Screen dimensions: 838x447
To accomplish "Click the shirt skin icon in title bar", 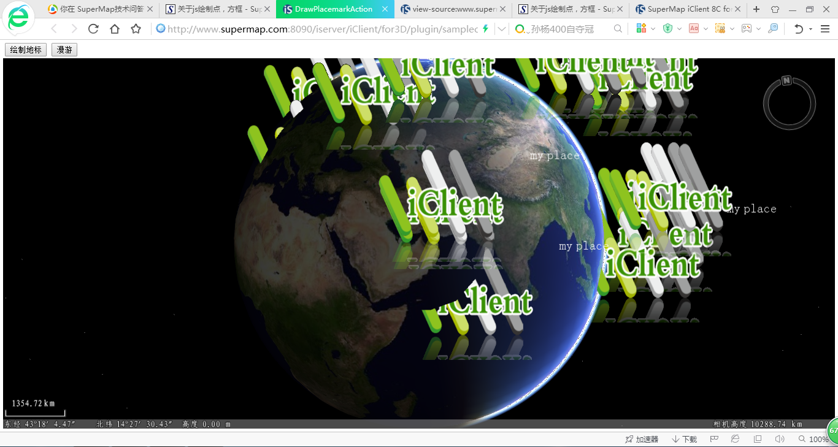I will pos(775,9).
